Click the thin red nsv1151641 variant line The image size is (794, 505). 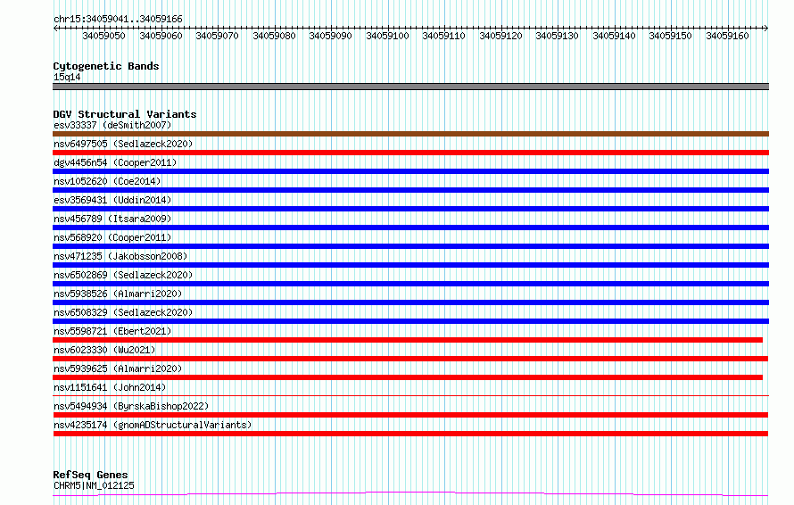410,395
